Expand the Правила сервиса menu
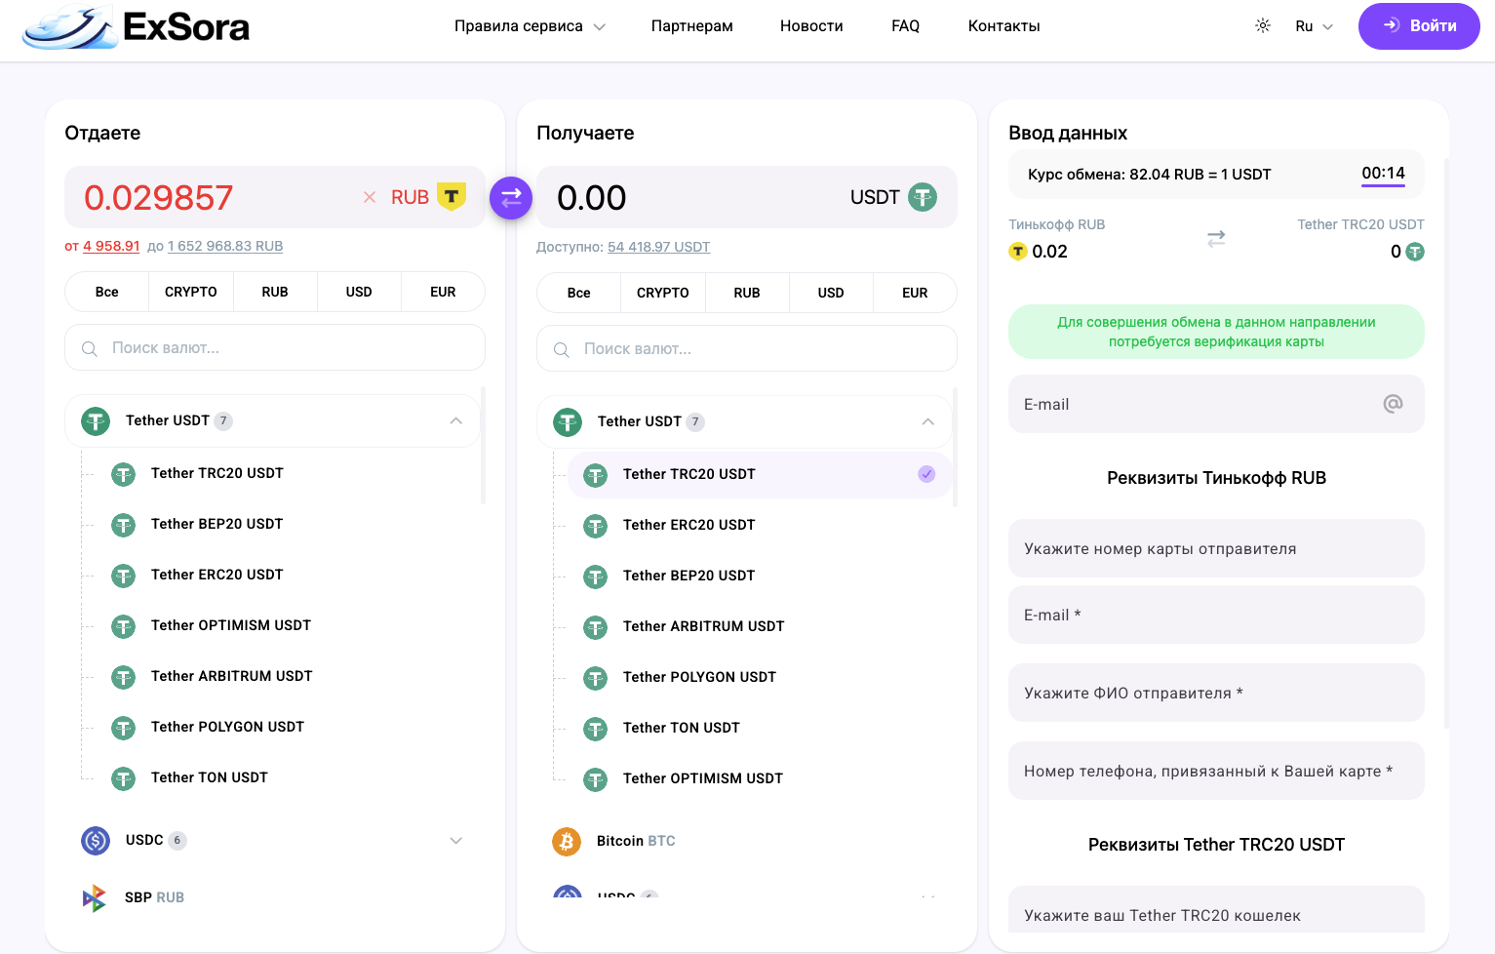 (x=530, y=26)
